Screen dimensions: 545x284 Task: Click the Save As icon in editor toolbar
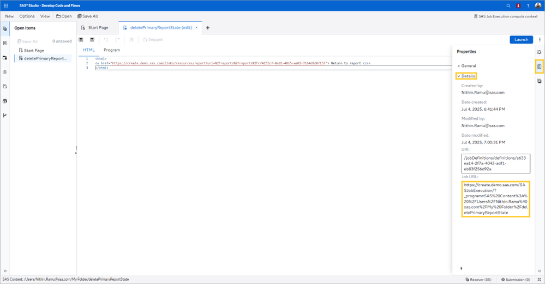(92, 40)
